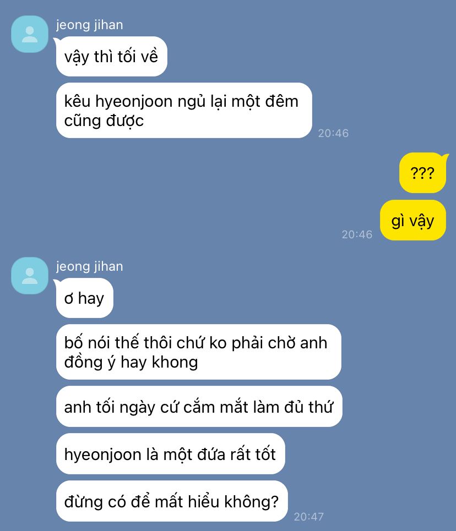Viewport: 456px width, 531px height.
Task: Select the yellow '???' sent message
Action: point(422,173)
